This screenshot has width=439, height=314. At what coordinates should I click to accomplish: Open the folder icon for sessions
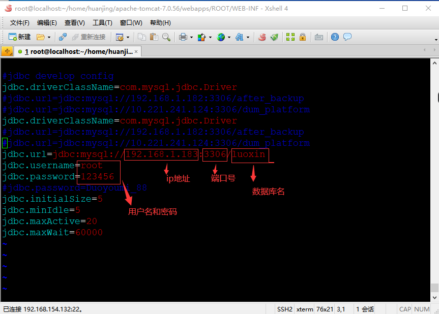pyautogui.click(x=41, y=37)
